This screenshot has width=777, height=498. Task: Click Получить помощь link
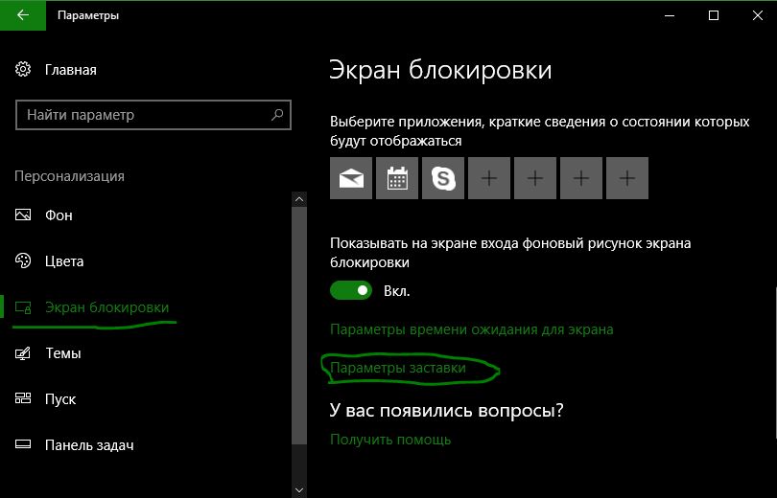click(390, 440)
